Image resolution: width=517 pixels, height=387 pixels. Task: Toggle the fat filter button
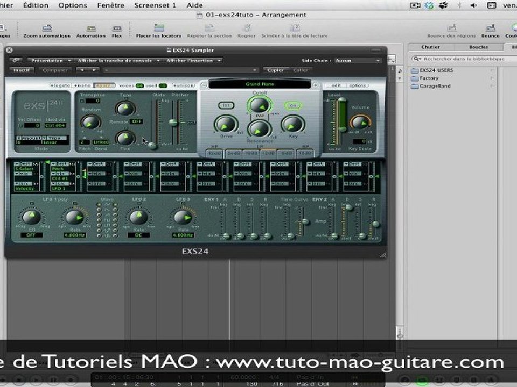[226, 105]
